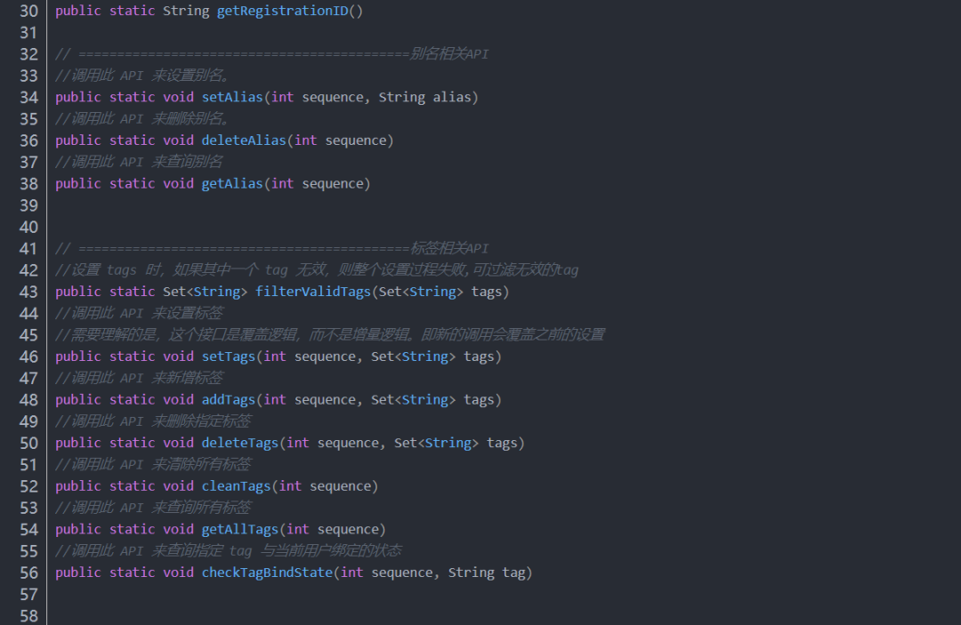Click the addTags method name
Screen dimensions: 961x625
[x=229, y=400]
